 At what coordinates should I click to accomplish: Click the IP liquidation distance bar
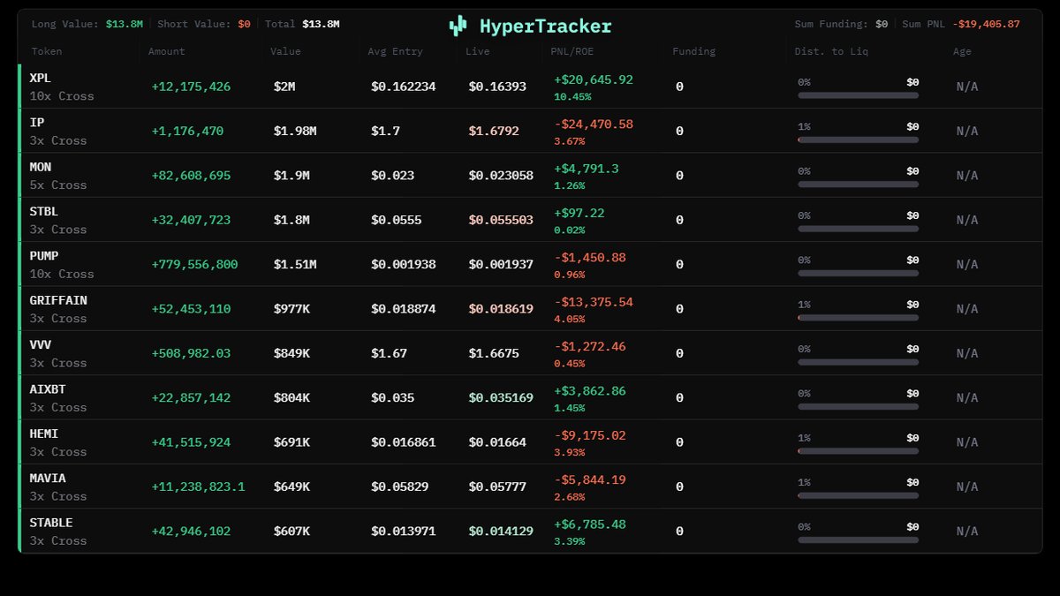858,140
